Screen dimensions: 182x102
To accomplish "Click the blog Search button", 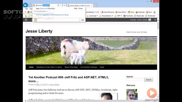I will coord(148,80).
